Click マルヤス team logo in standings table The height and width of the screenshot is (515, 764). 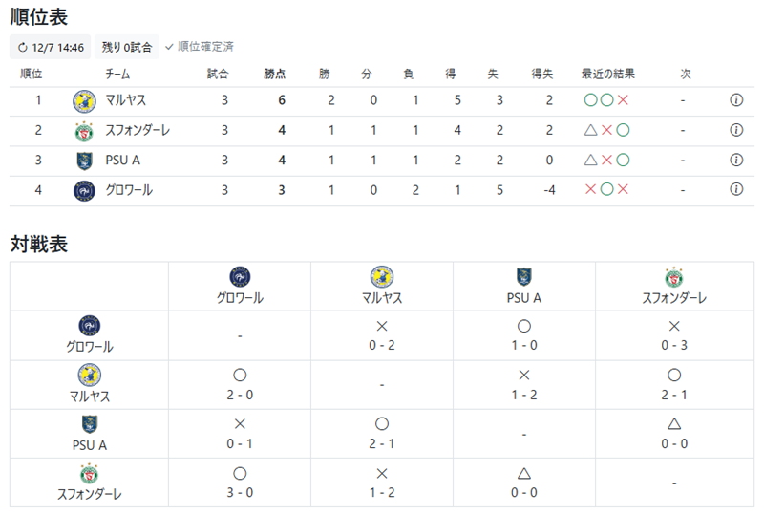pyautogui.click(x=84, y=101)
